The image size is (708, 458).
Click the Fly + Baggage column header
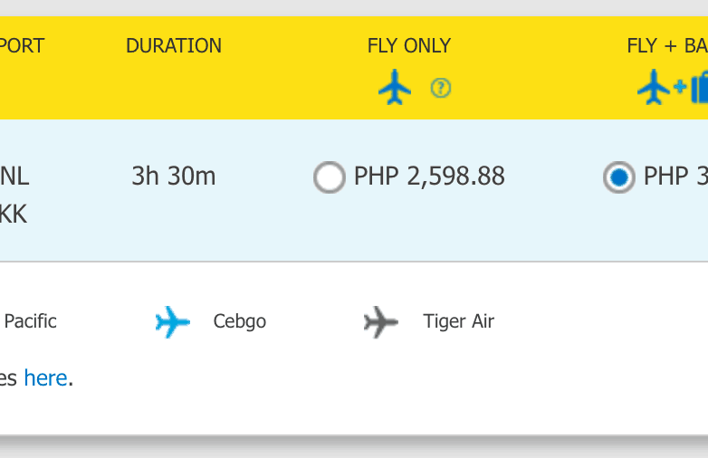[667, 45]
